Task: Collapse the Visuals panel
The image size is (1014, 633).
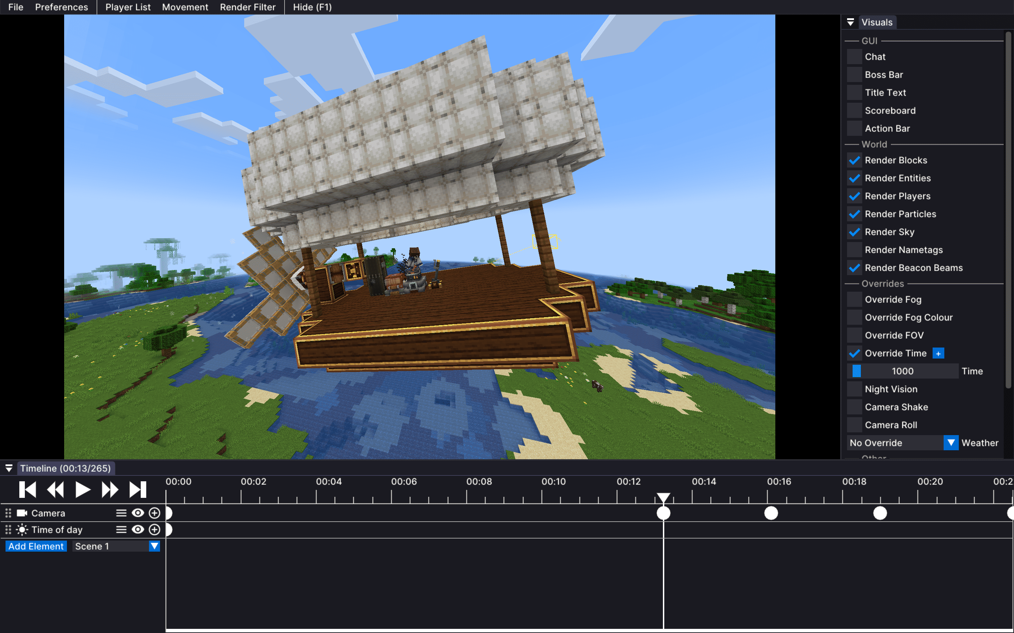Action: [x=850, y=22]
